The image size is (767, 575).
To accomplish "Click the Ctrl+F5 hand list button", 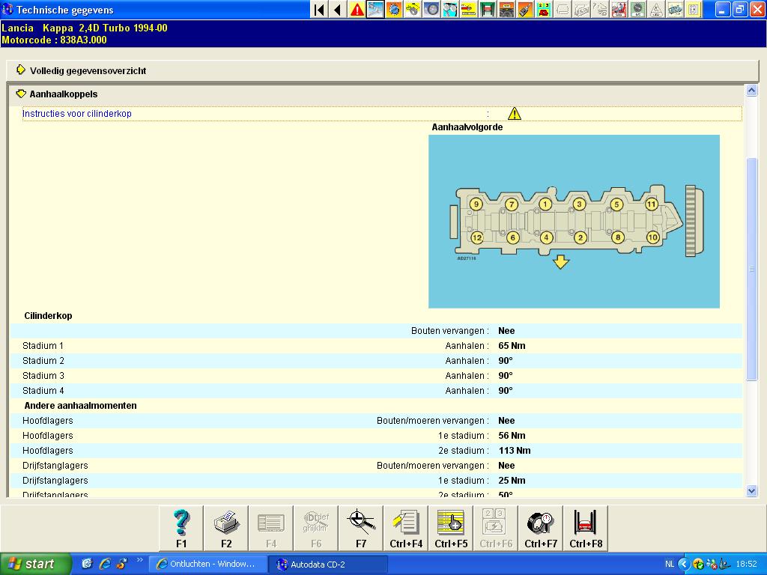I will 451,528.
